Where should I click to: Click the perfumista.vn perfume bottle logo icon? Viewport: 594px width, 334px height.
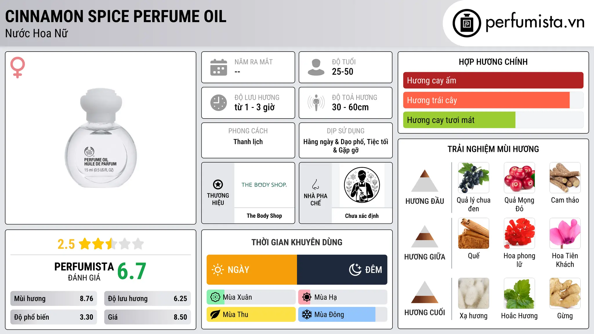(x=467, y=23)
